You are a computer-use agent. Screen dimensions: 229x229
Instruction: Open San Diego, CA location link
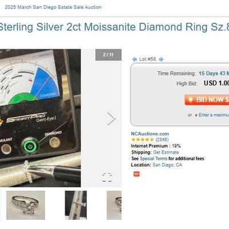167,165
